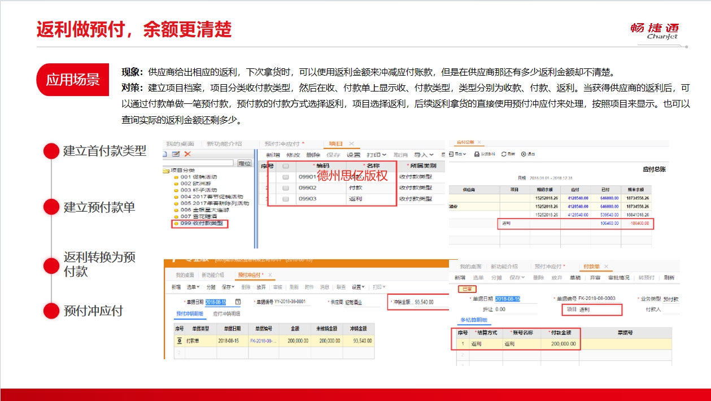Click the red X delete icon above project tree

(x=187, y=154)
